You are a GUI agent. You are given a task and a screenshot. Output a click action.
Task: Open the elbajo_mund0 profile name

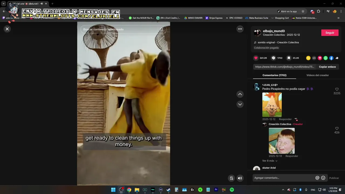tap(274, 31)
